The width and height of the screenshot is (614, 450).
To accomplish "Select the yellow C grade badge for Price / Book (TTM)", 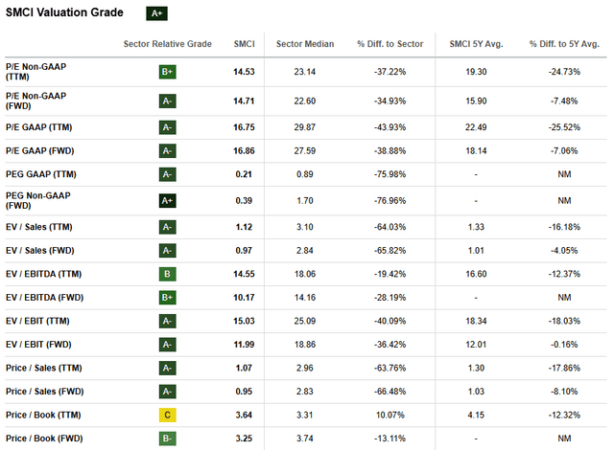I will tap(168, 416).
